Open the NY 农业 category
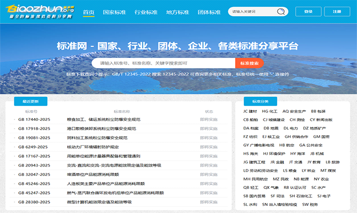Image resolution: width=357 pixels, height=213 pixels. coord(321,179)
